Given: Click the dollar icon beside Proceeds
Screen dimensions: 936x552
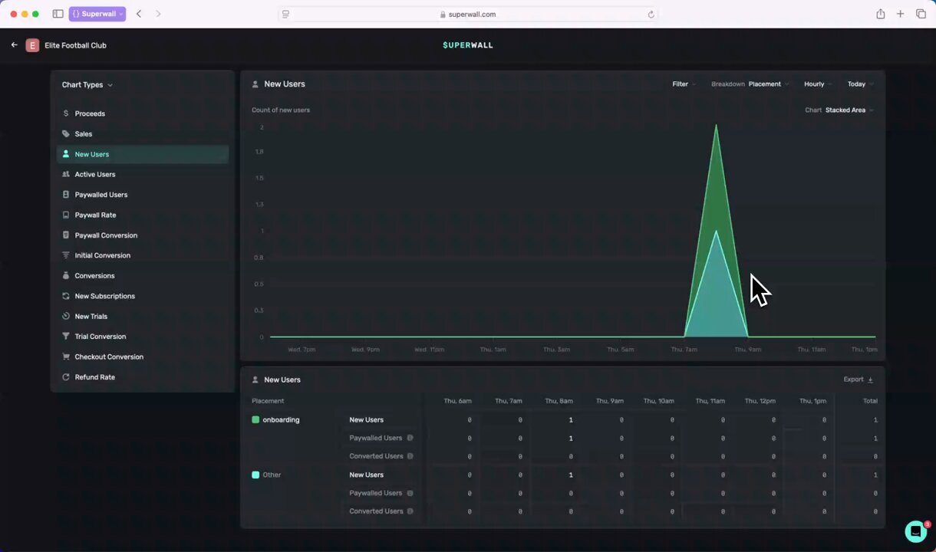Looking at the screenshot, I should coord(66,113).
